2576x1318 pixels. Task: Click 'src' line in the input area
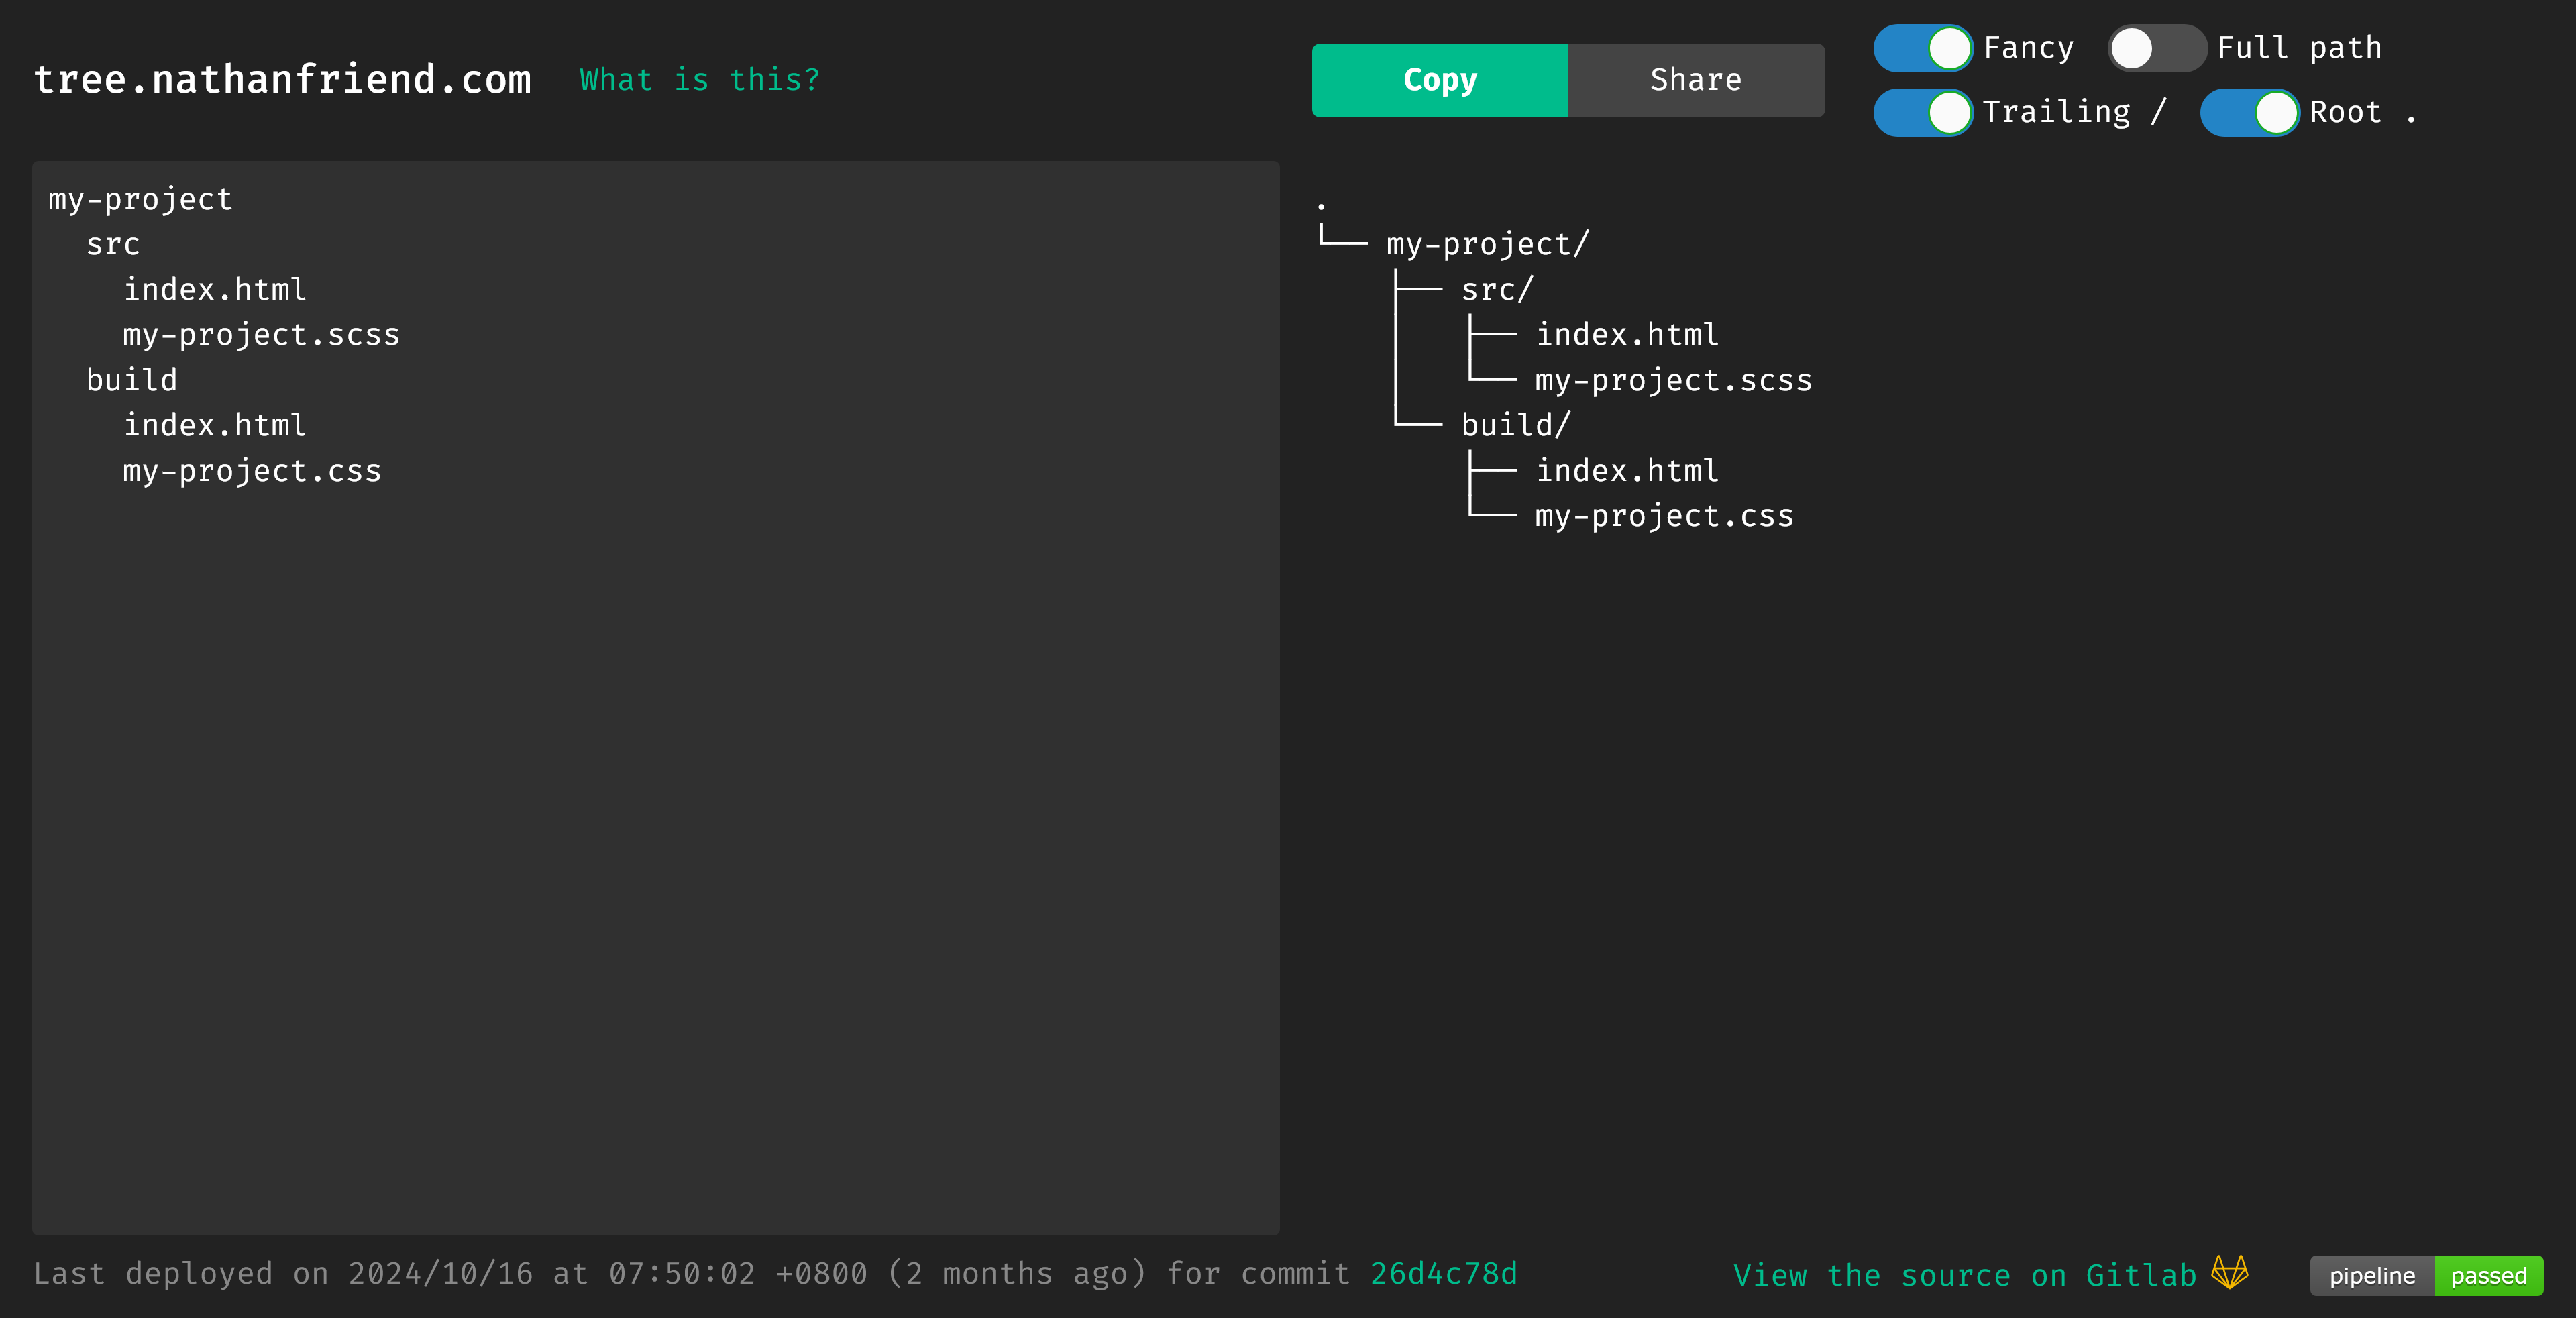[113, 244]
